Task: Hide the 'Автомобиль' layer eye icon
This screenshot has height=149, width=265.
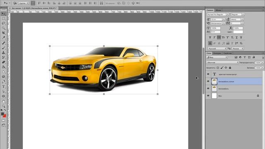Action: tap(208, 89)
